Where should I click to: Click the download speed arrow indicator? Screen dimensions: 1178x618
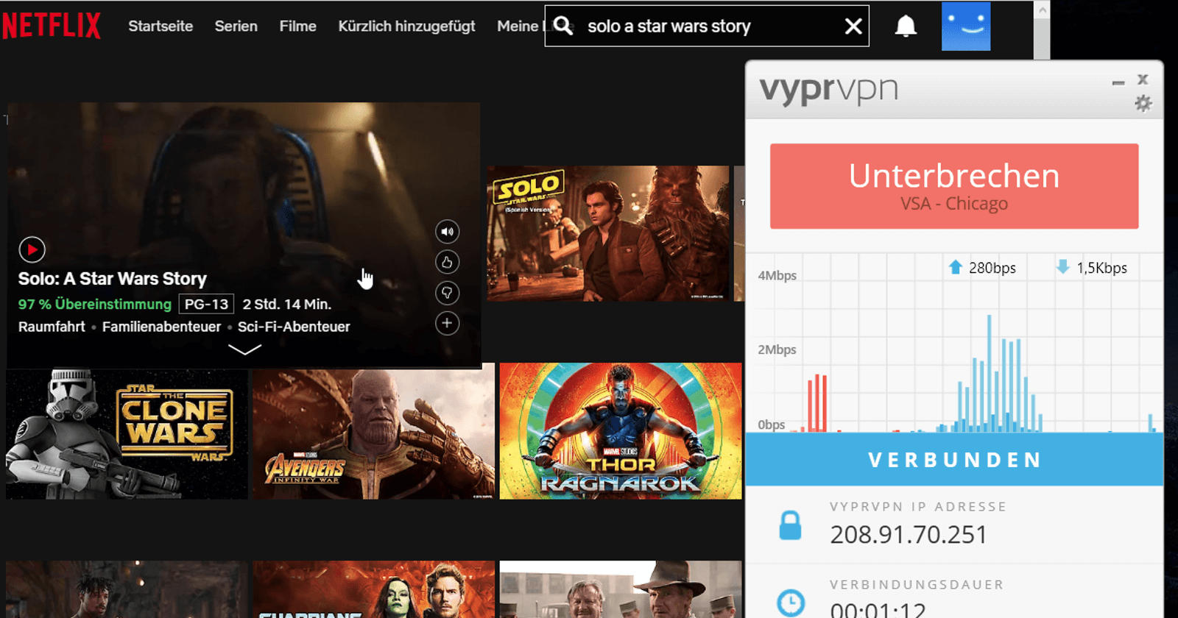[x=1062, y=267]
